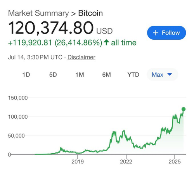Click the Market Summary breadcrumb
This screenshot has height=170, width=194.
pyautogui.click(x=38, y=13)
